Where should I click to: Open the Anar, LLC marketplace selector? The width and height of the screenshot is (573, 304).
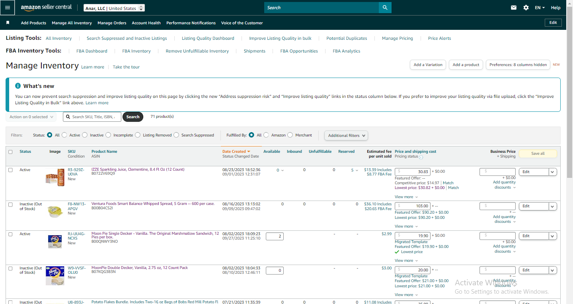(114, 8)
